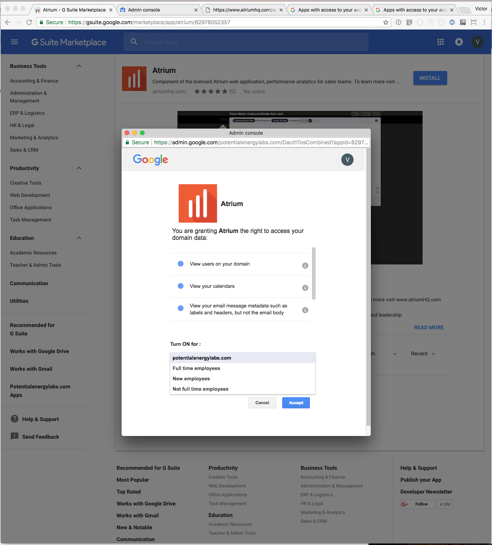Open the READ MORE link
The image size is (492, 545).
pos(429,327)
